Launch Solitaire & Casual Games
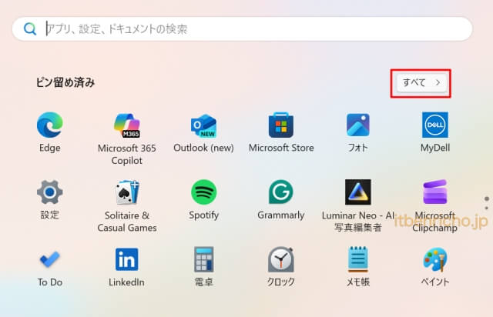 126,192
